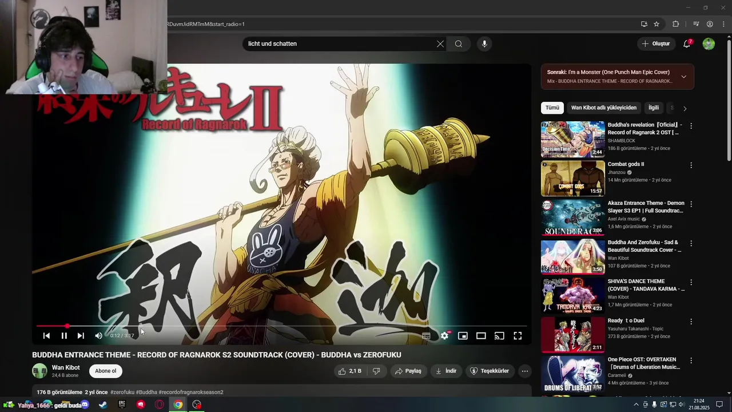The height and width of the screenshot is (412, 732).
Task: Open the Oluştur create menu
Action: pos(655,44)
